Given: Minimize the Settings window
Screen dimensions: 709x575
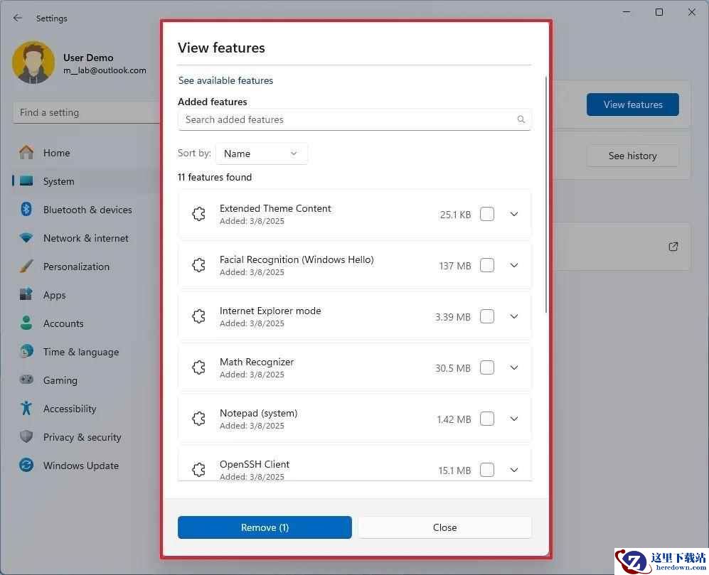Looking at the screenshot, I should click(x=627, y=12).
